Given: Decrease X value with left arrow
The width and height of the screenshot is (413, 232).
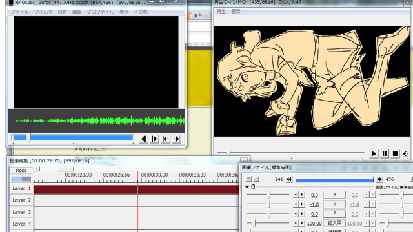Looking at the screenshot, I should (296, 195).
